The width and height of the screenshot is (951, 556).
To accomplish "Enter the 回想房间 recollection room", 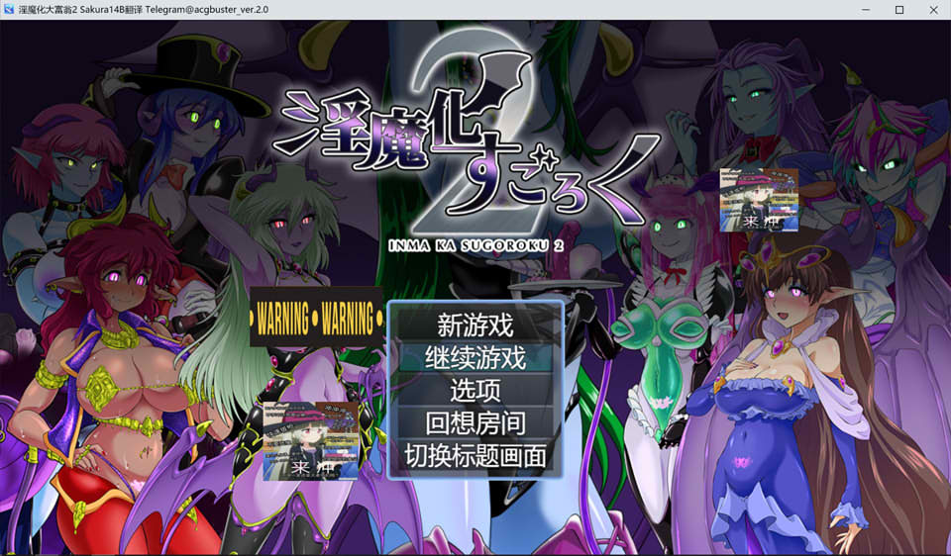I will [475, 422].
